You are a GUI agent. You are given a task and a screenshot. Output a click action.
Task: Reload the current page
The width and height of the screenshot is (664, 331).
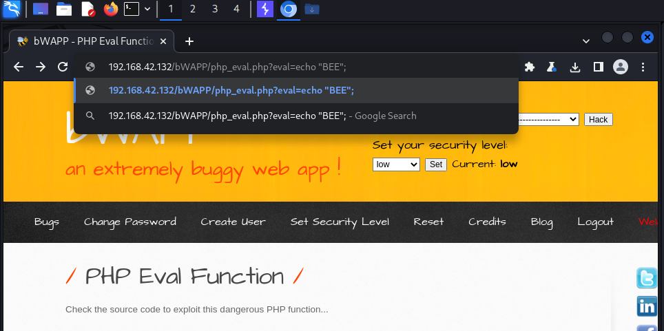(63, 67)
